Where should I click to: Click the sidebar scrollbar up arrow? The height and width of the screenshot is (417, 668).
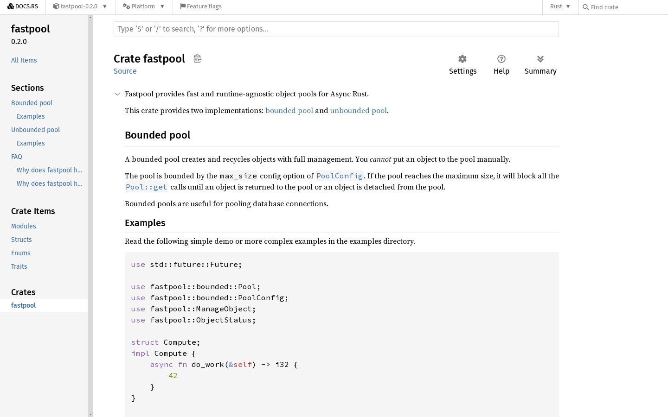(x=90, y=17)
